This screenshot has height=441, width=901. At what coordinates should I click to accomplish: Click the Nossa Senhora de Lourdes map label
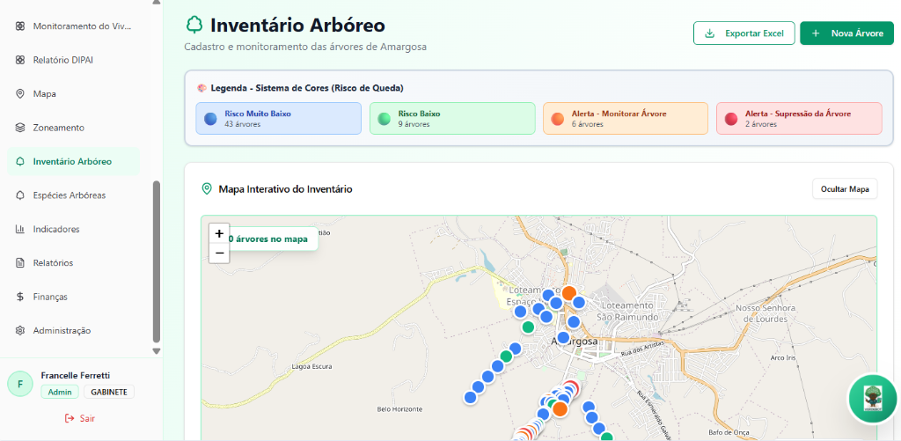click(765, 313)
